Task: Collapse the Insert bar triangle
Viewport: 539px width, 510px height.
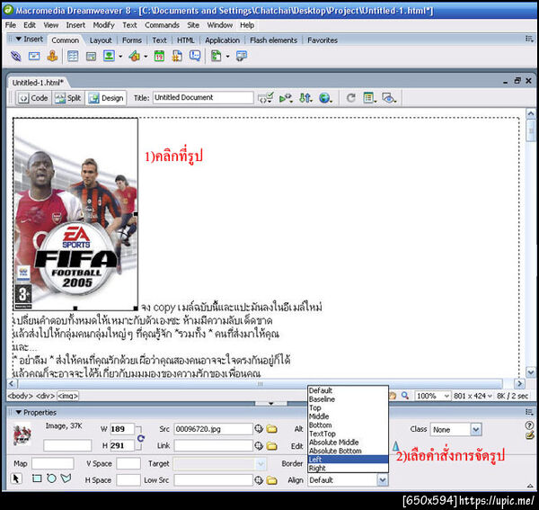Action: pyautogui.click(x=19, y=39)
